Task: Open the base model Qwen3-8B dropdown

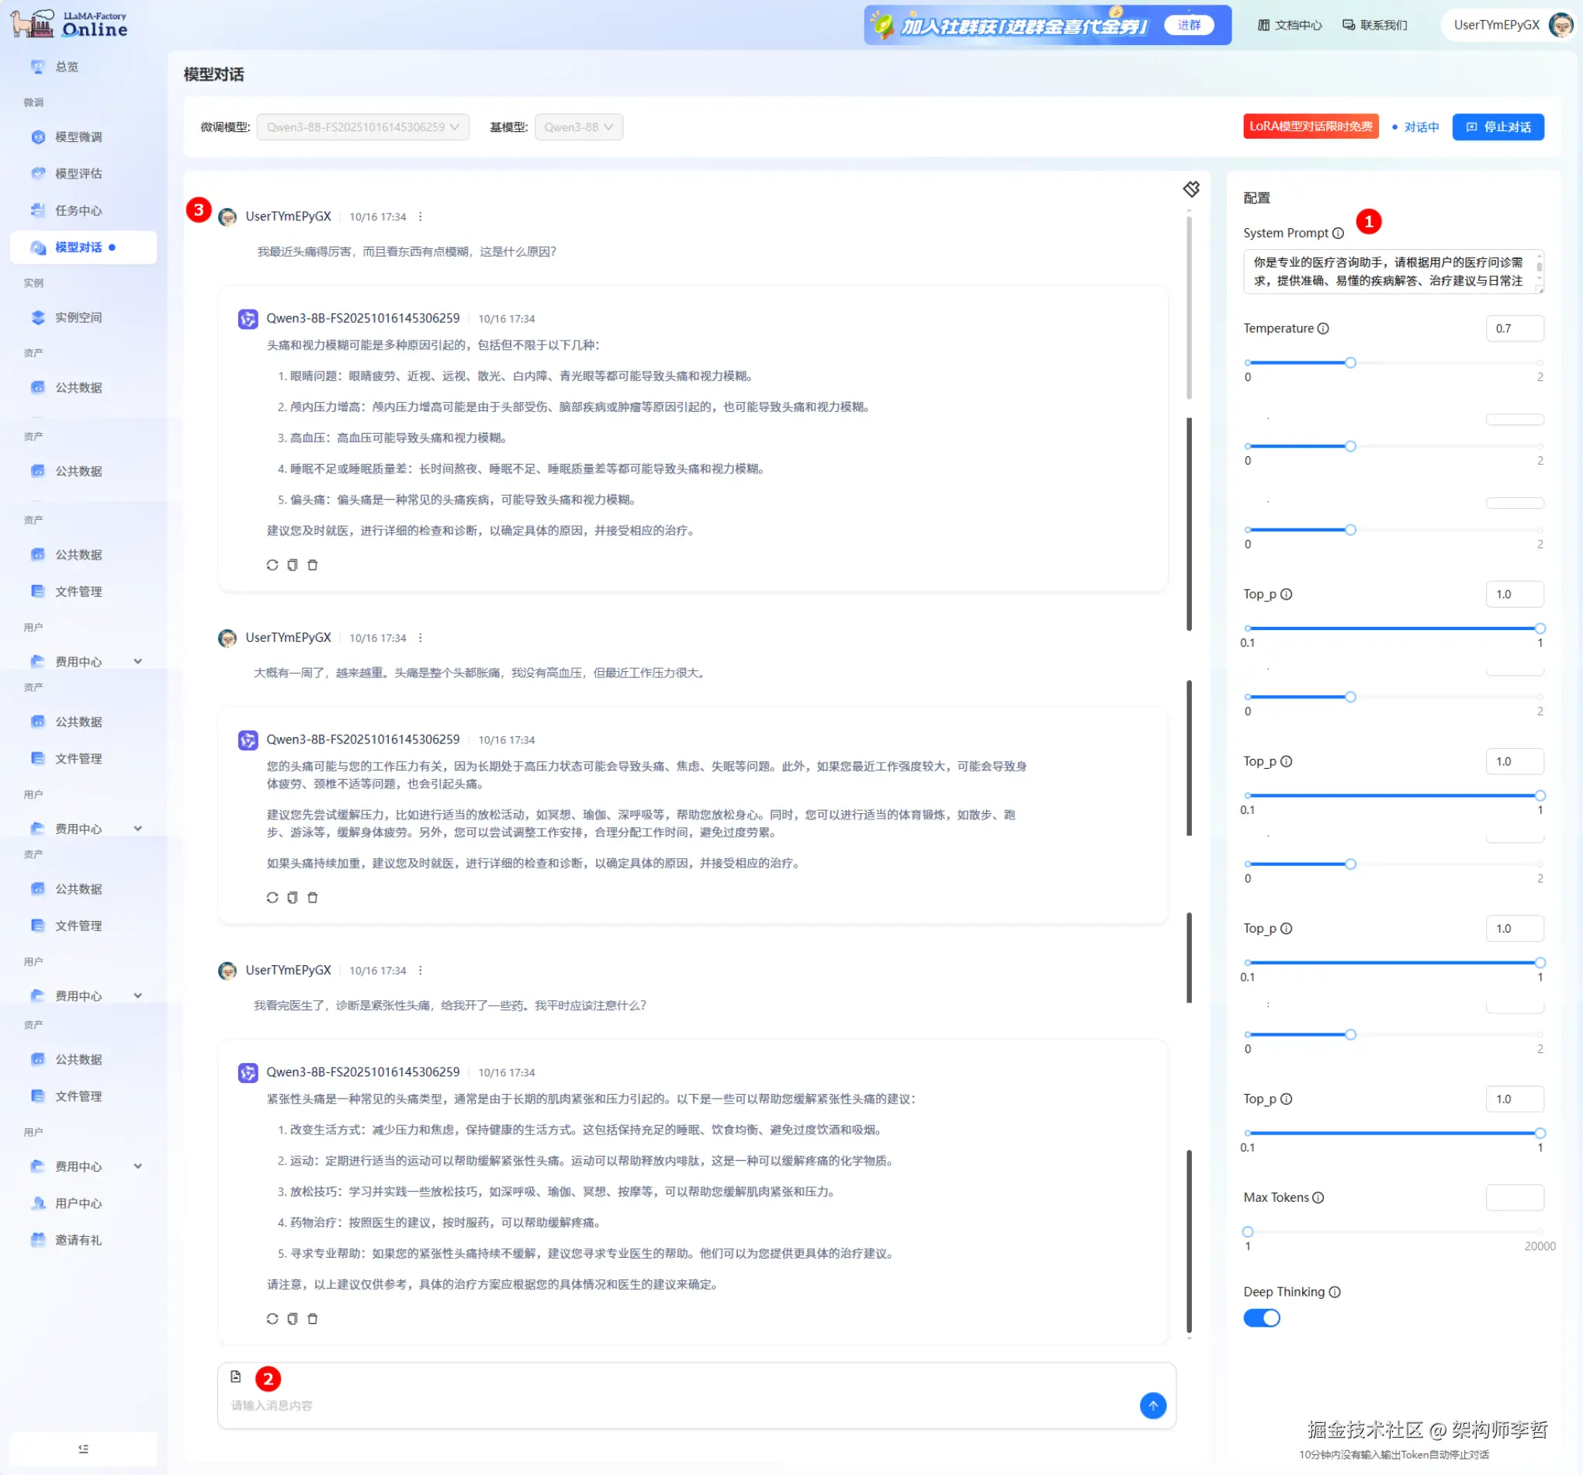Action: pos(578,127)
